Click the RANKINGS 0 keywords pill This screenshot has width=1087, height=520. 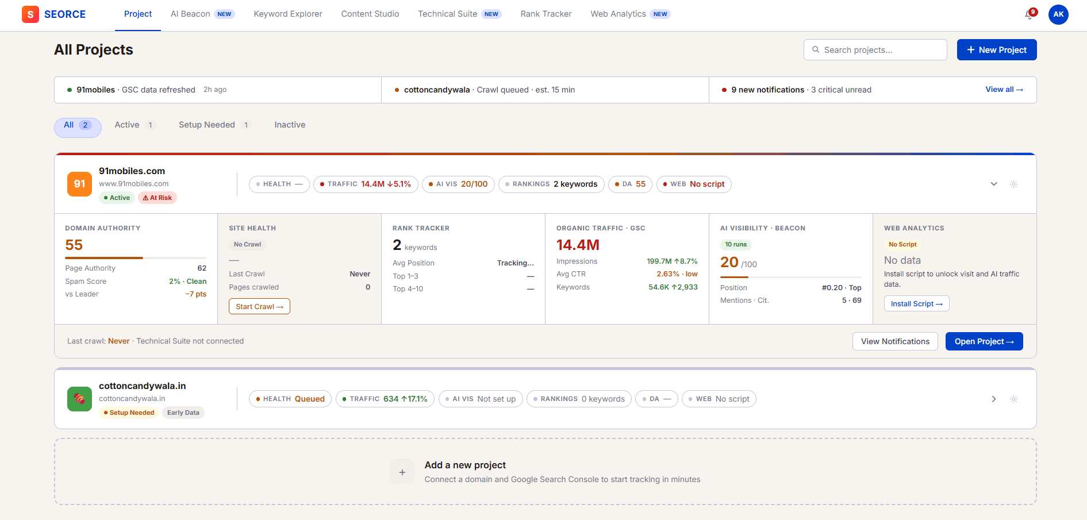(579, 399)
